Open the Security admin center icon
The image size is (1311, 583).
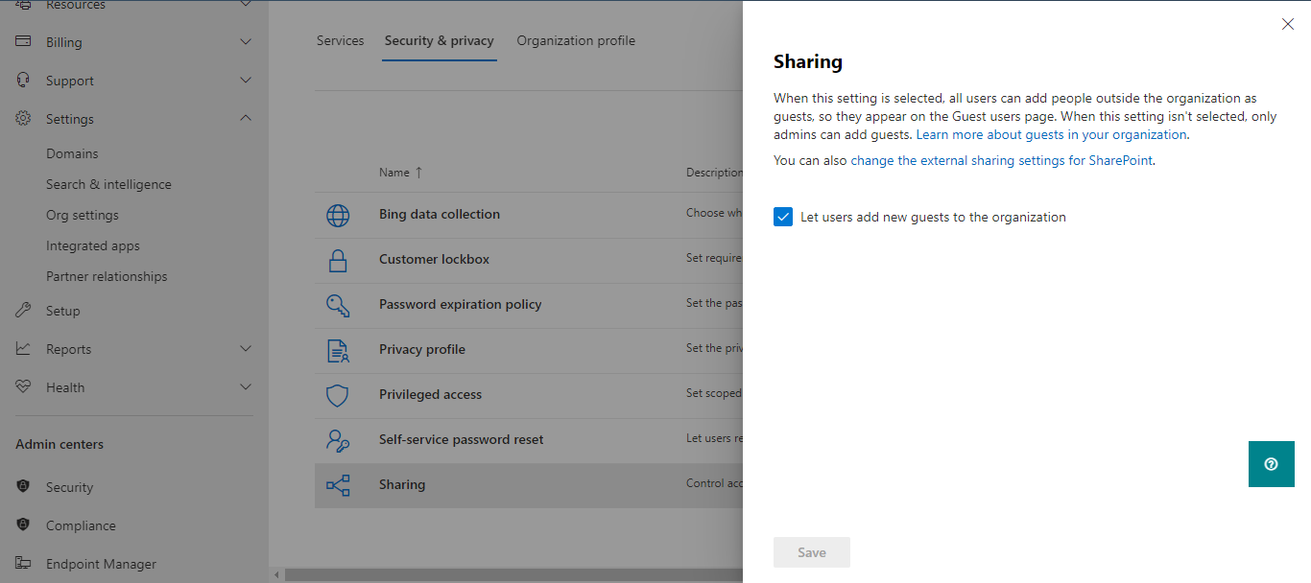tap(21, 486)
